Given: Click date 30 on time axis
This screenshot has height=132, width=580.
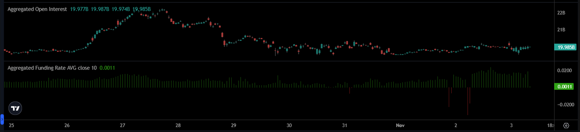Looking at the screenshot, I should click(289, 126).
